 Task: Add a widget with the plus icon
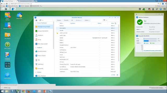[136, 14]
